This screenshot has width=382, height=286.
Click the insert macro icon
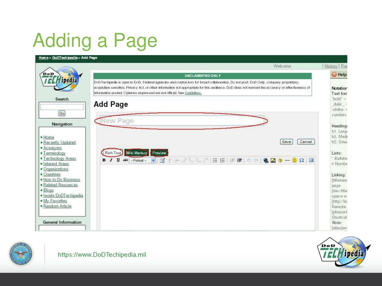(280, 160)
